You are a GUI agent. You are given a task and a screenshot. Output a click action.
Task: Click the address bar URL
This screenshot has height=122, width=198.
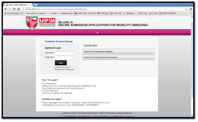click(56, 9)
